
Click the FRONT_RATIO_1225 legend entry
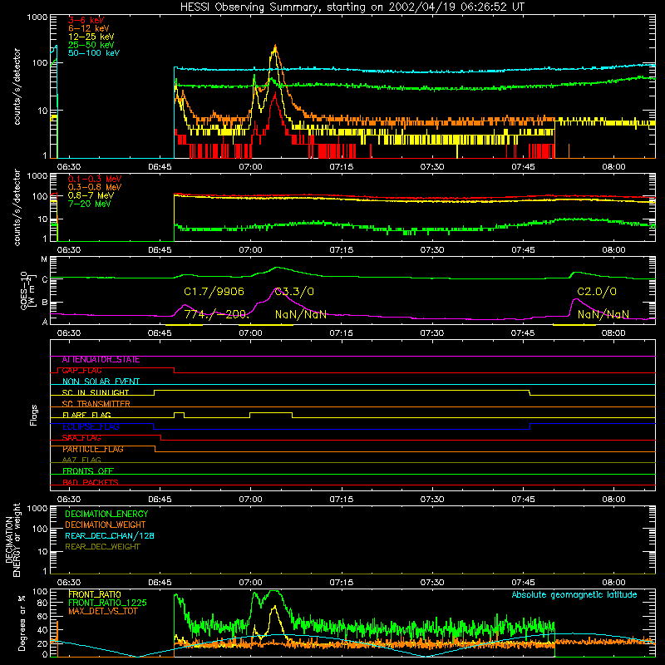pos(107,603)
